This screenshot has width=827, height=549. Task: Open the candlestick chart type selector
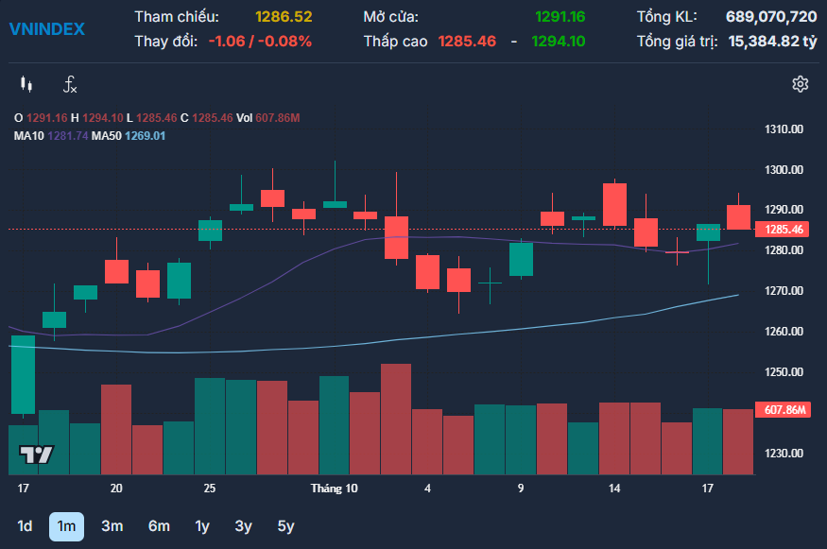pyautogui.click(x=26, y=85)
